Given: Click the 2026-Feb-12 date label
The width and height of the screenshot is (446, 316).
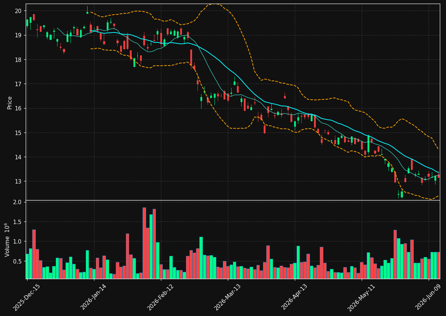Looking at the screenshot, I should pos(161,297).
